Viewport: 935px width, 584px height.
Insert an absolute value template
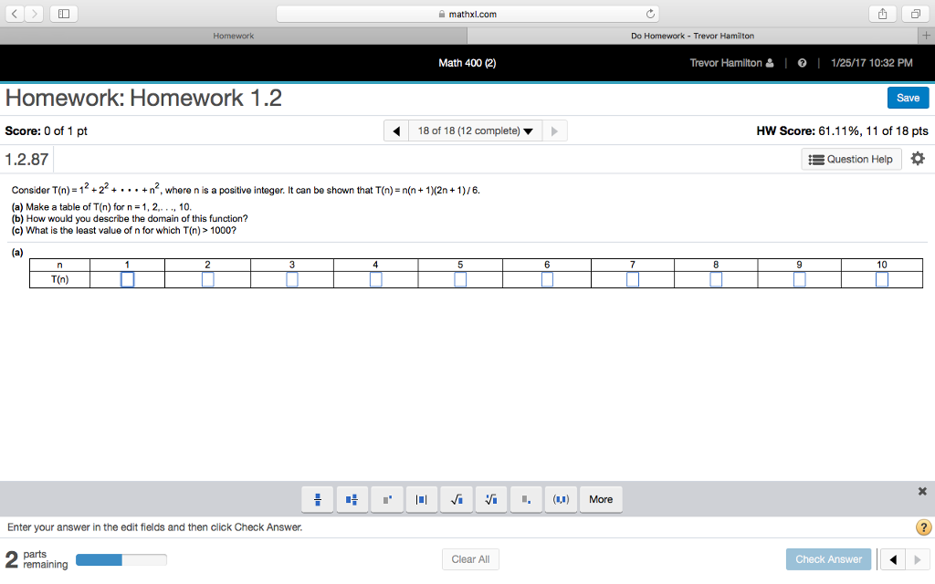click(421, 499)
